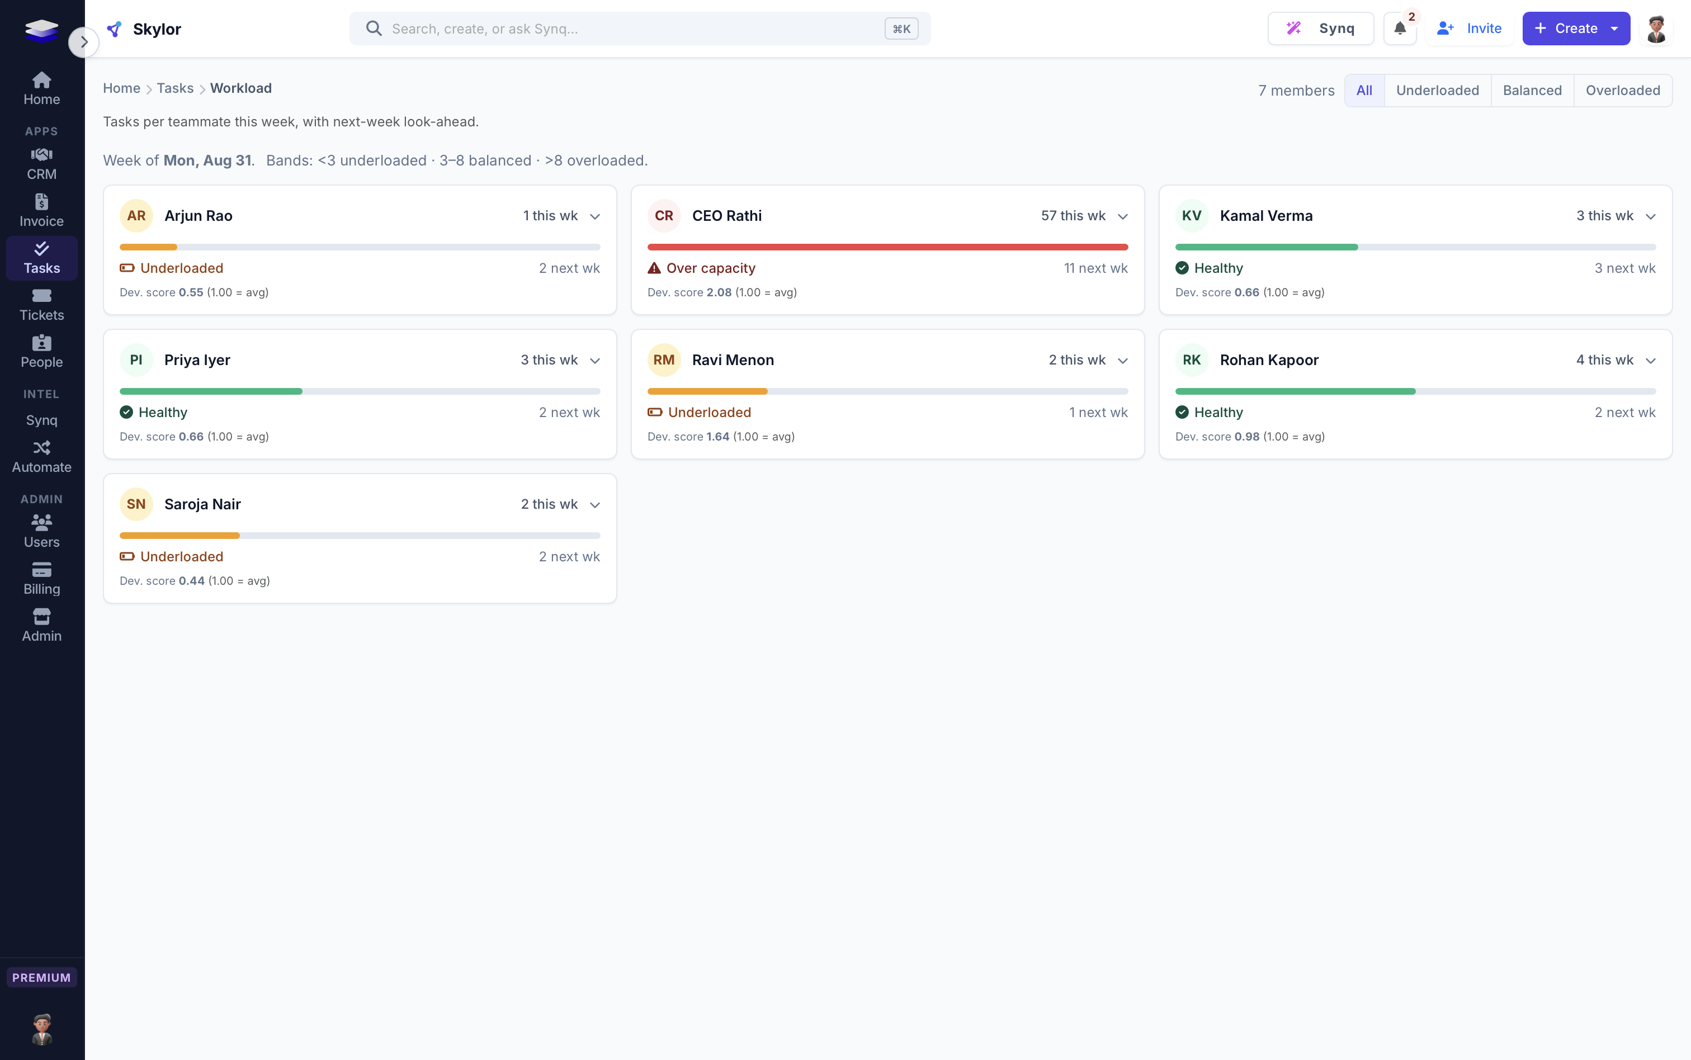Select the All filter tab
Viewport: 1691px width, 1060px height.
pyautogui.click(x=1364, y=91)
